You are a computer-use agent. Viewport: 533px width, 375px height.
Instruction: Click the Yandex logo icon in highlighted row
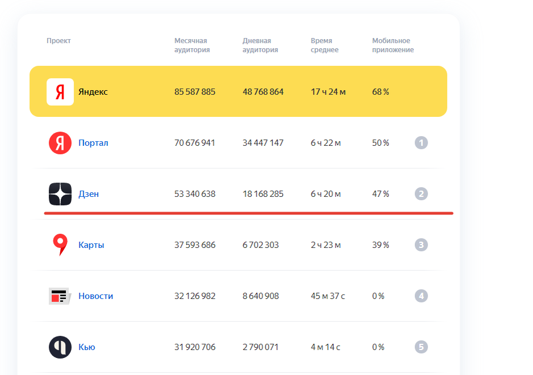(x=60, y=92)
